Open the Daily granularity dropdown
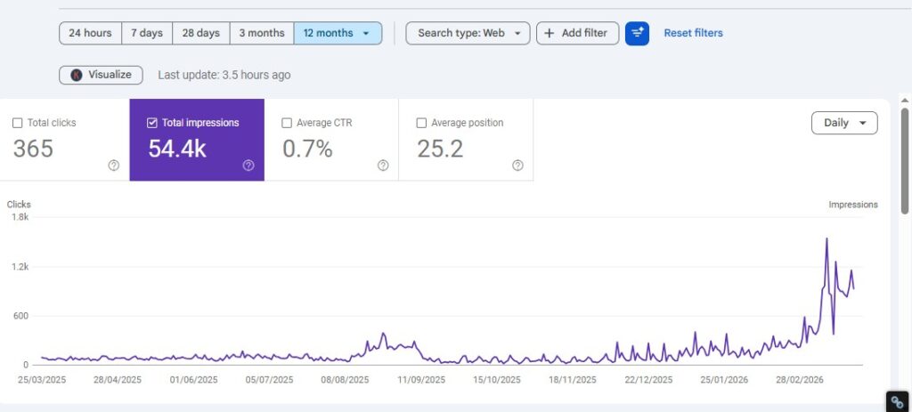Viewport: 912px width, 412px height. pyautogui.click(x=844, y=123)
